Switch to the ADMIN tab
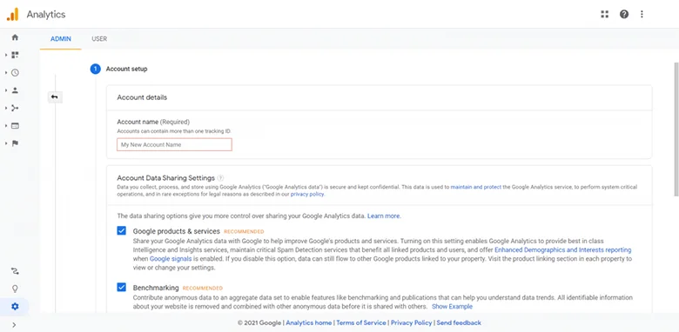 tap(61, 39)
